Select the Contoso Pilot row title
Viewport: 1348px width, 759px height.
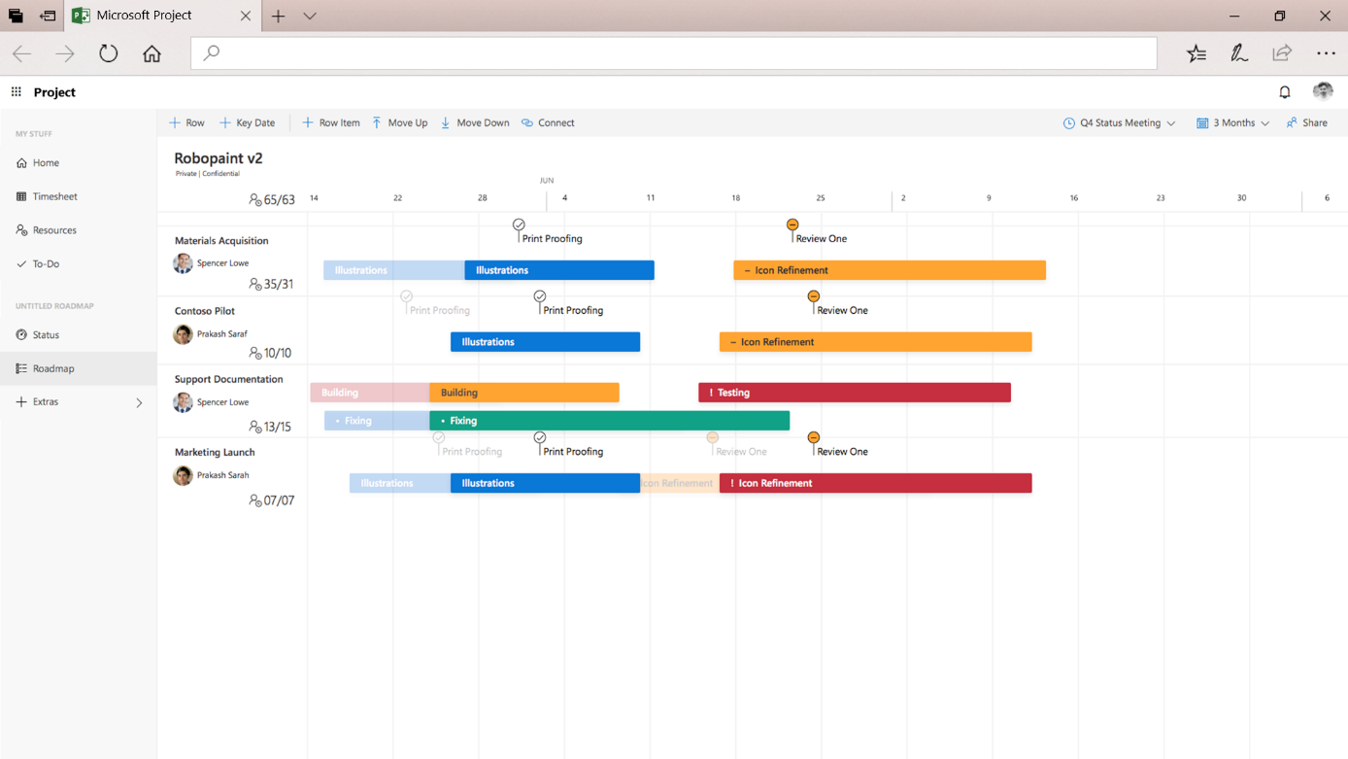tap(205, 311)
